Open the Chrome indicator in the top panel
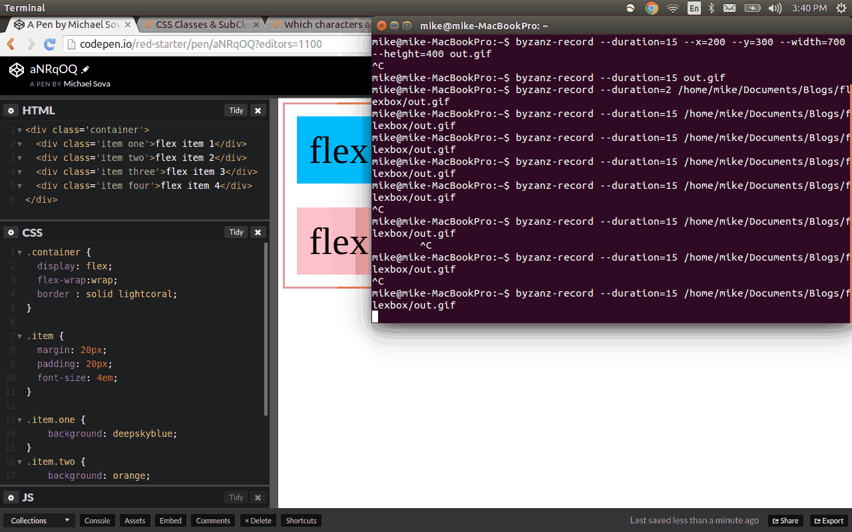 [x=652, y=8]
